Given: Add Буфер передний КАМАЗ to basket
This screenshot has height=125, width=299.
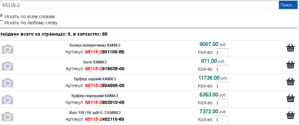Looking at the screenshot, I should point(291,98).
